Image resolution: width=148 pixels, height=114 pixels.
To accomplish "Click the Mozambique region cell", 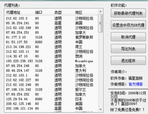I will [x=84, y=61].
